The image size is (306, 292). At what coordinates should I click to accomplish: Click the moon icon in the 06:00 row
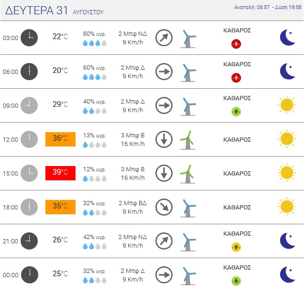pyautogui.click(x=287, y=71)
